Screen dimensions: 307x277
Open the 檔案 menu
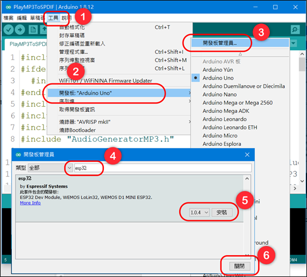click(8, 18)
